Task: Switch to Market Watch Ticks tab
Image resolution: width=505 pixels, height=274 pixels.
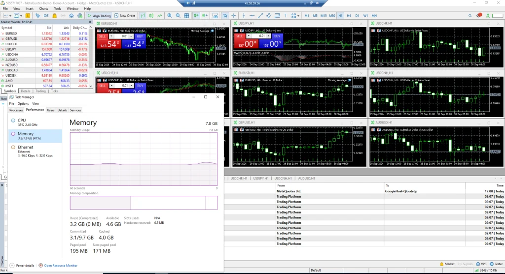Action: click(x=54, y=91)
